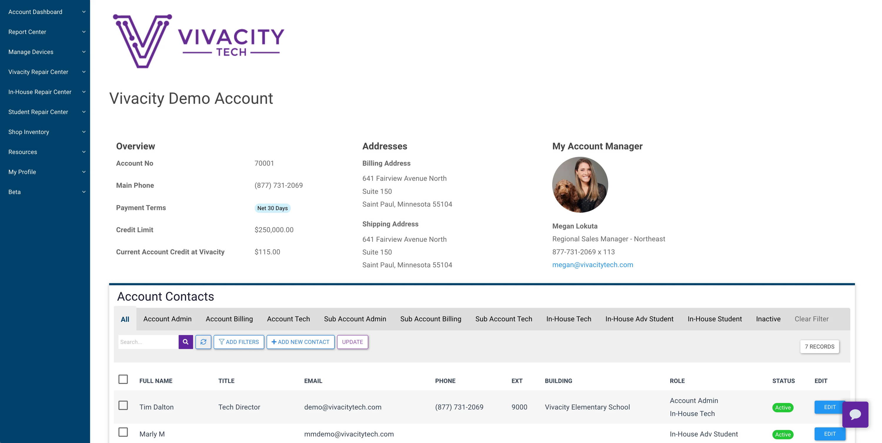Viewport: 882px width, 443px height.
Task: Click Vivacity Elementary School building cell
Action: click(x=587, y=407)
